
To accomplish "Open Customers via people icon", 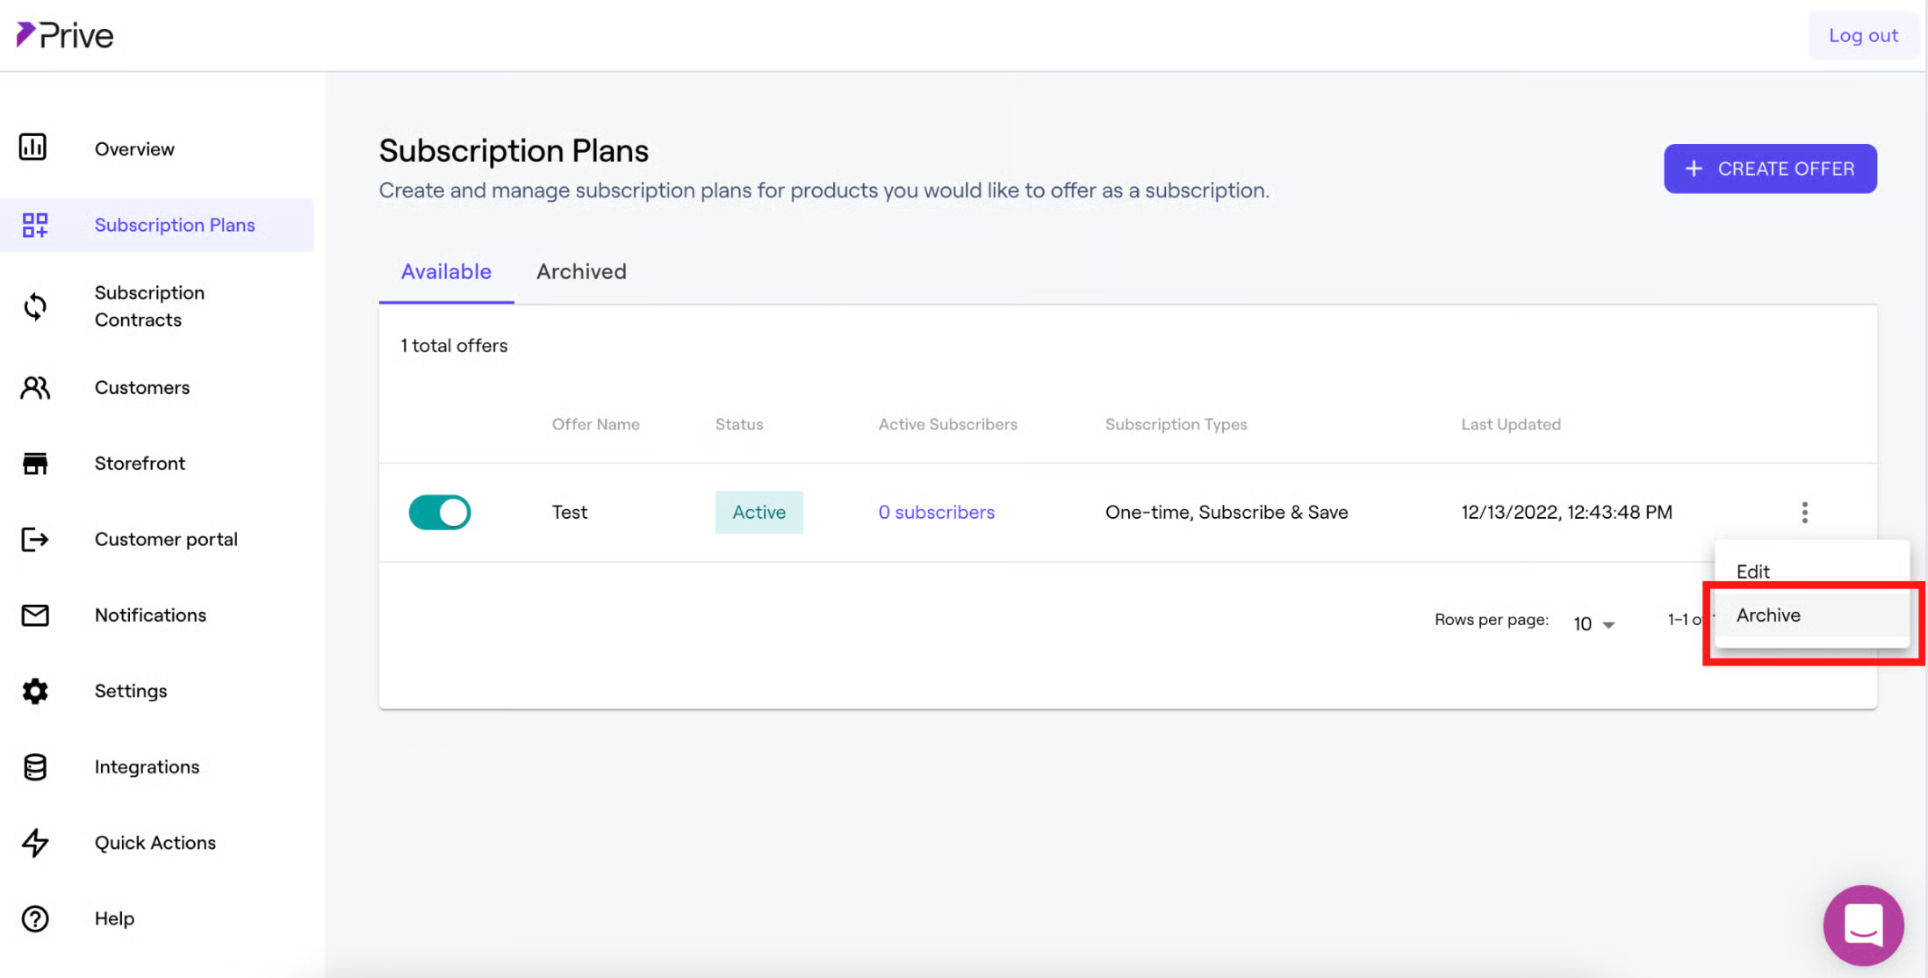I will [35, 387].
